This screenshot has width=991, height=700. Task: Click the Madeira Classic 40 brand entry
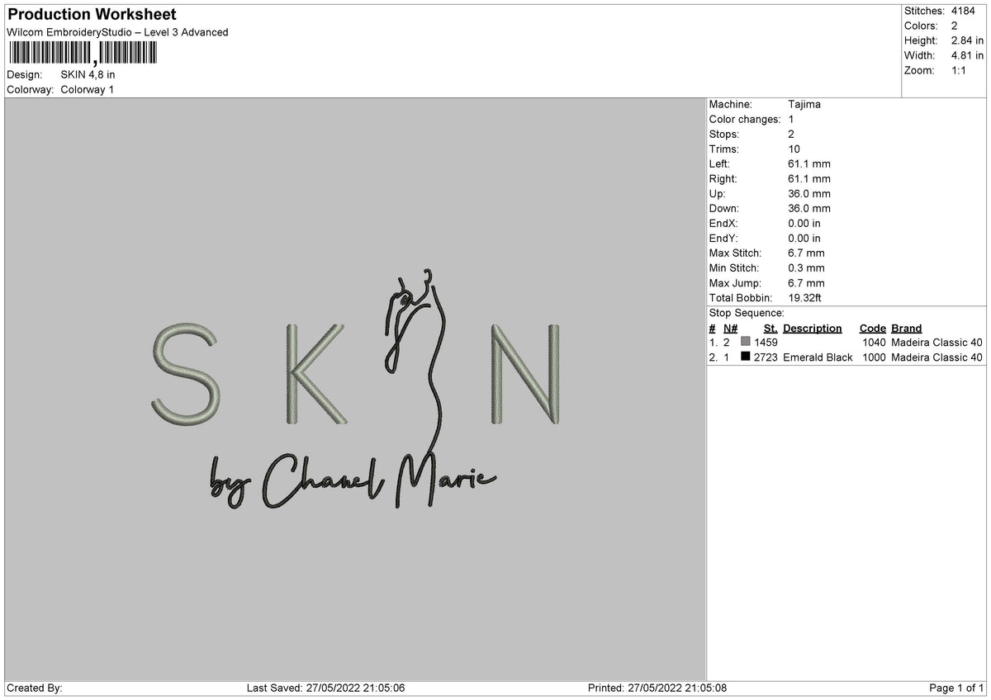[937, 342]
